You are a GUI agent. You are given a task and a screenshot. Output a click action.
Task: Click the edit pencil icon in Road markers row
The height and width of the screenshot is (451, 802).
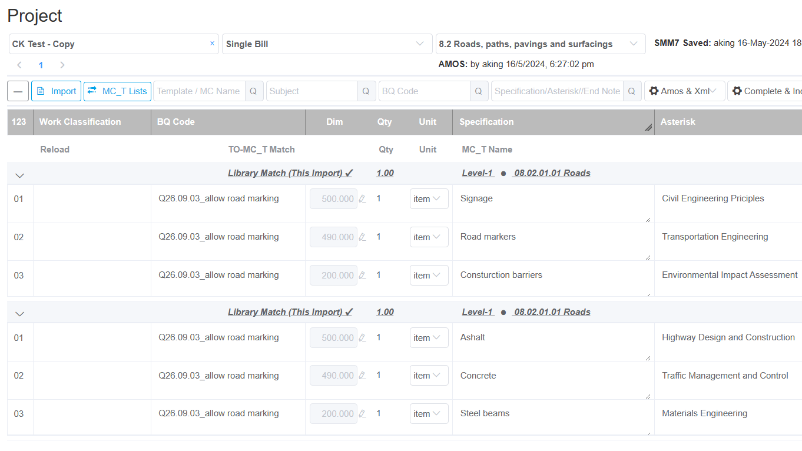(363, 237)
